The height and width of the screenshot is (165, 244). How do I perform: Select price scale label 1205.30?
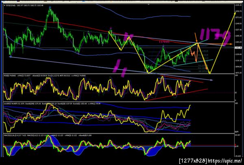pyautogui.click(x=239, y=36)
